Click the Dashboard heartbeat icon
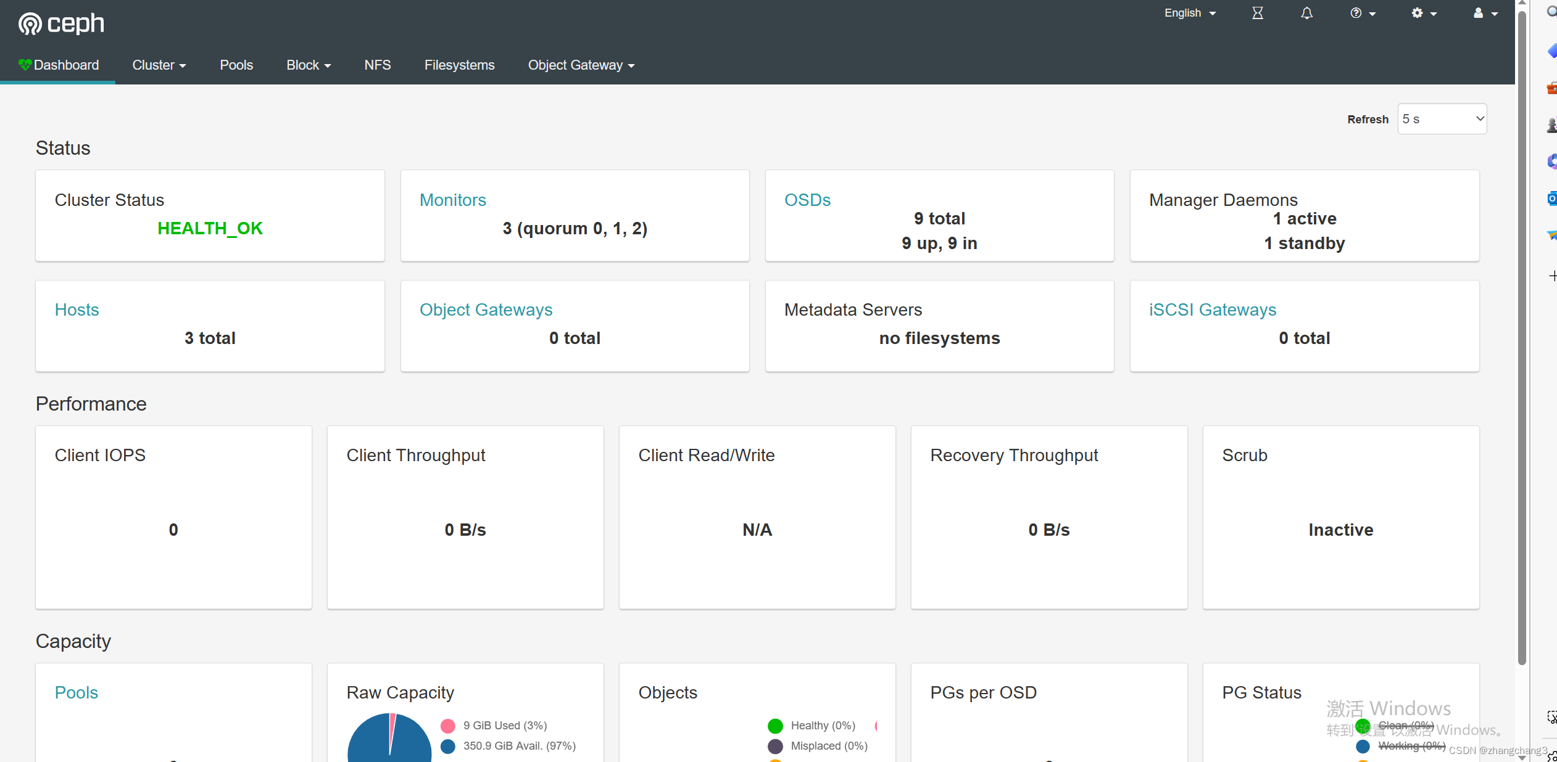Screen dimensions: 1557x762 tap(25, 64)
